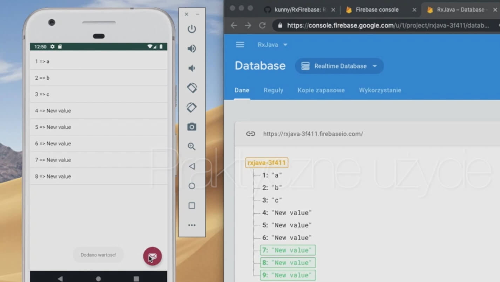Open the Realtime Database selector dropdown
Screen dimensions: 500x282
(339, 66)
